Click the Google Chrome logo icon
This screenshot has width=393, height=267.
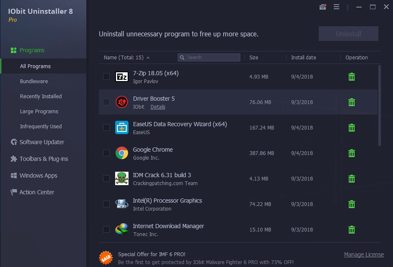[122, 153]
